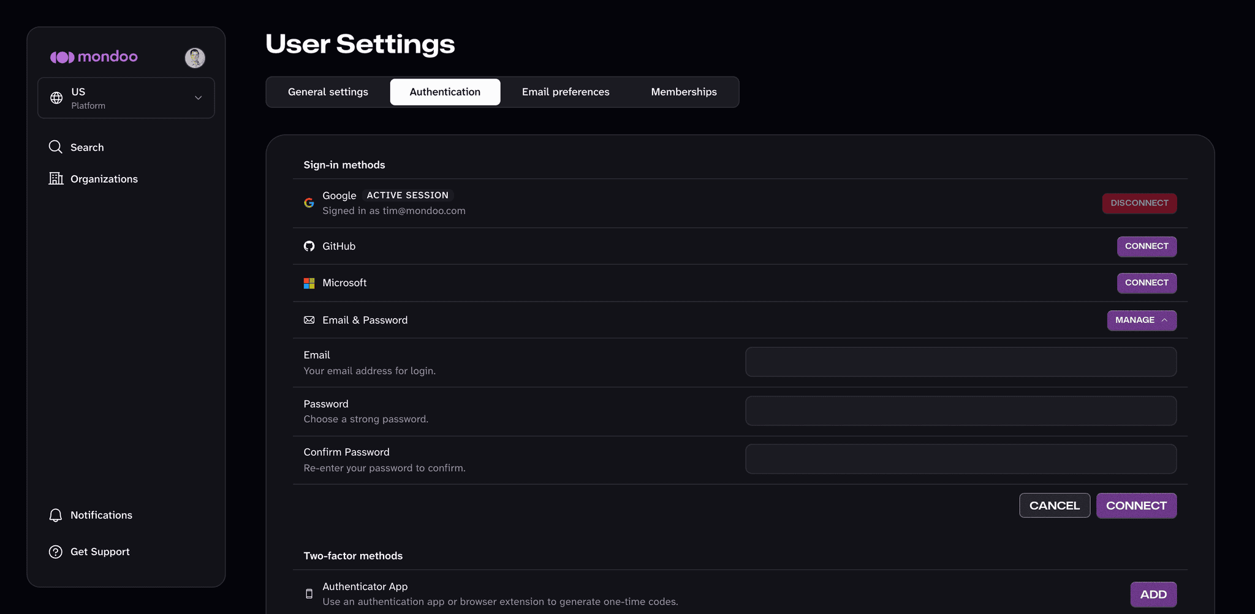
Task: Connect the Microsoft sign-in method
Action: click(x=1147, y=283)
